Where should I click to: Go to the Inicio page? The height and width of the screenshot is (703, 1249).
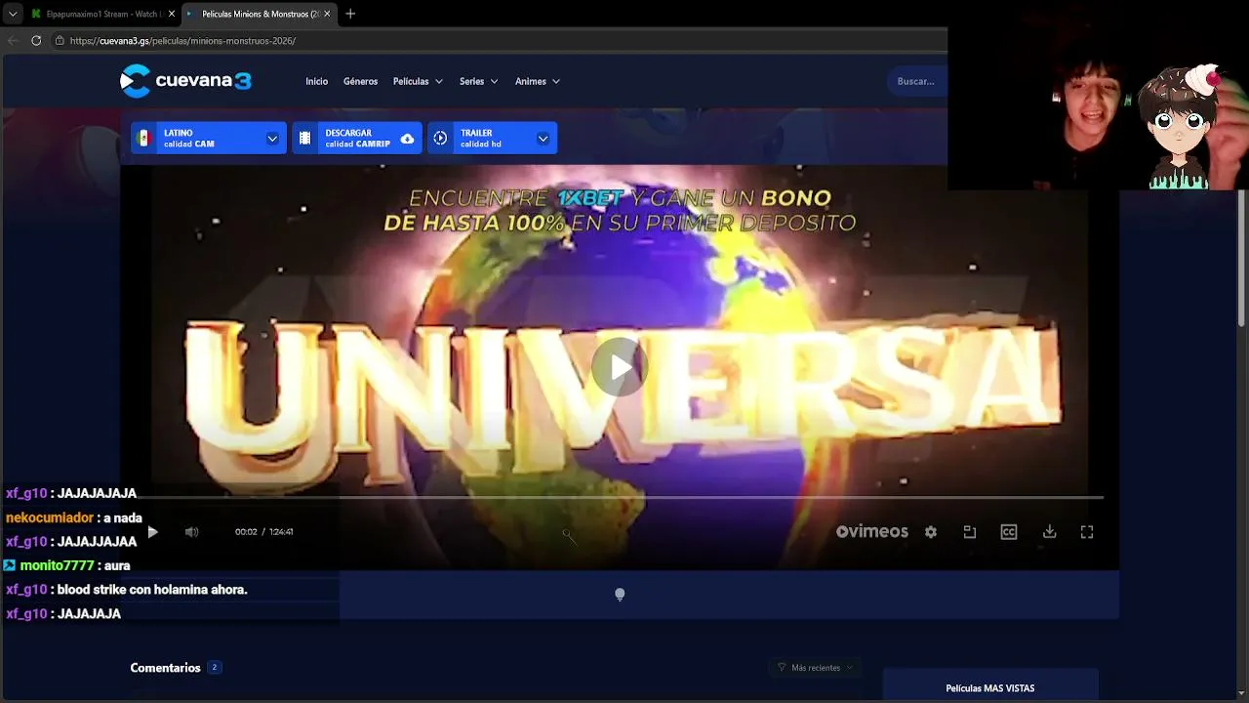[317, 82]
